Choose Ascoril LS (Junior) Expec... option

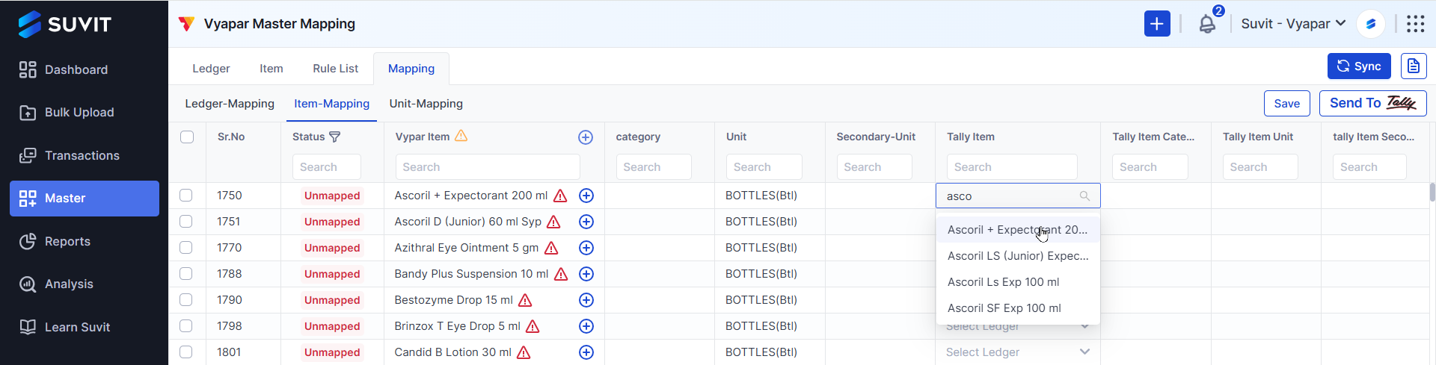[x=1018, y=256]
